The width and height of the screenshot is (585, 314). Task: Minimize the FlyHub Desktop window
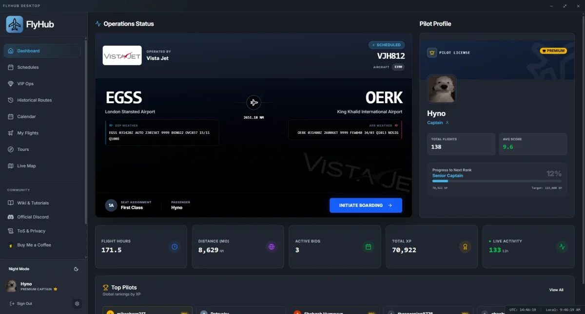click(552, 6)
